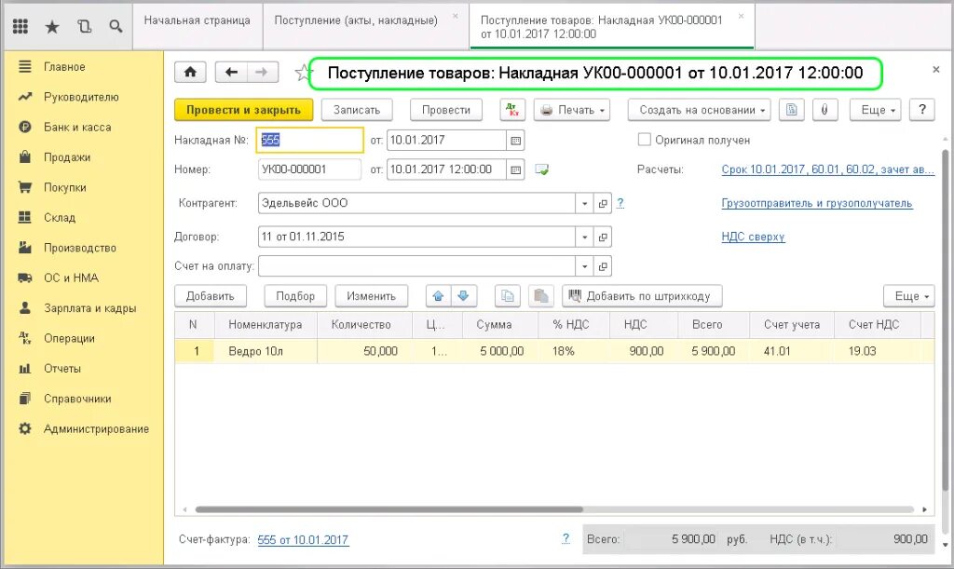Click Провести button
954x569 pixels.
[446, 110]
